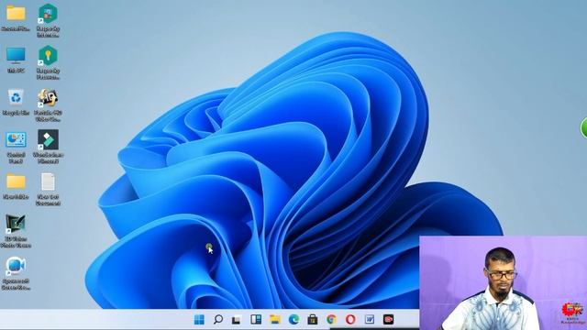This screenshot has height=330, width=587.
Task: Open the Windows Start menu
Action: coord(199,320)
